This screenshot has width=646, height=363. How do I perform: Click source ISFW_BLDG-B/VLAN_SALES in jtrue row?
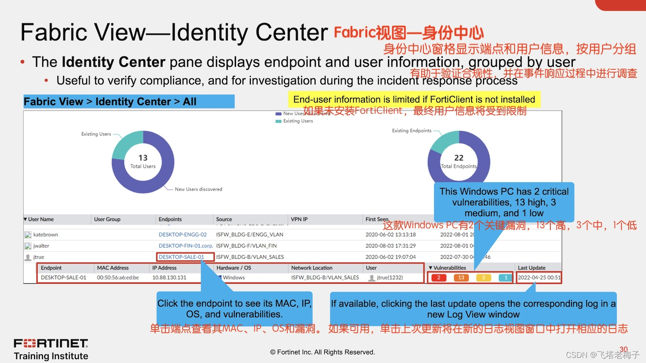click(250, 257)
